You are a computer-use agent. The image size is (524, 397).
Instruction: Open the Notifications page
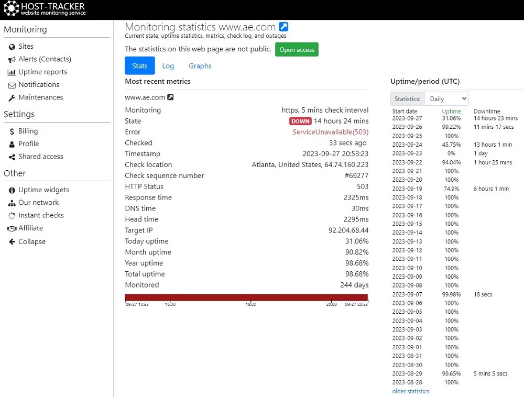pos(39,84)
